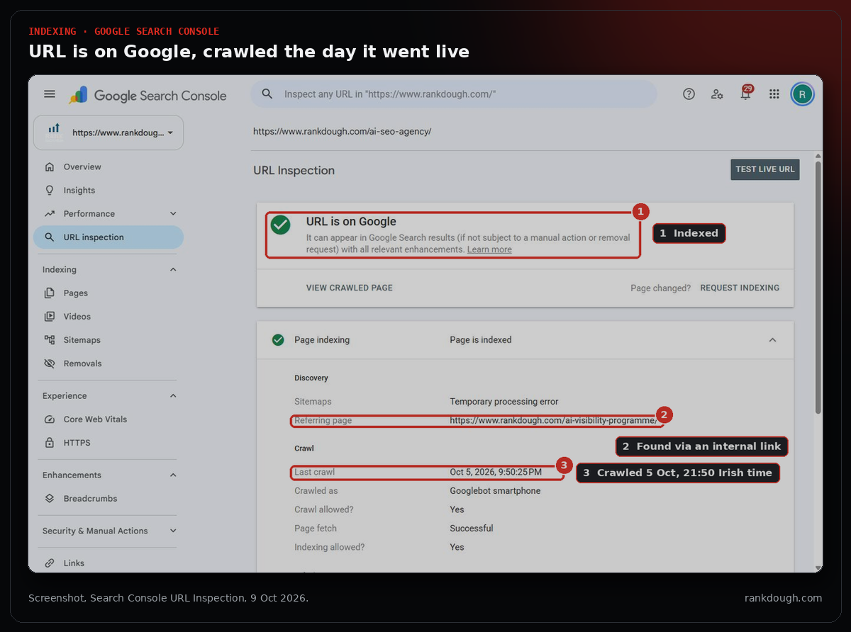Open Users and permissions settings icon
This screenshot has height=632, width=851.
[717, 94]
